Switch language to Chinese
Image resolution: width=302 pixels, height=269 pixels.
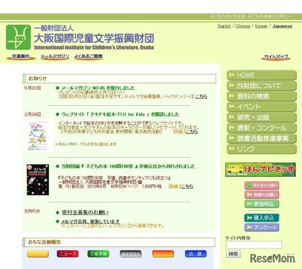point(243,26)
